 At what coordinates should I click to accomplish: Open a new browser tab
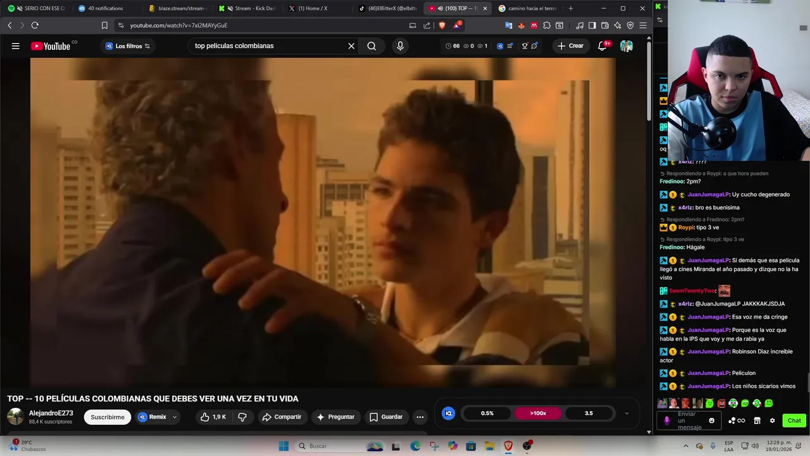coord(571,8)
